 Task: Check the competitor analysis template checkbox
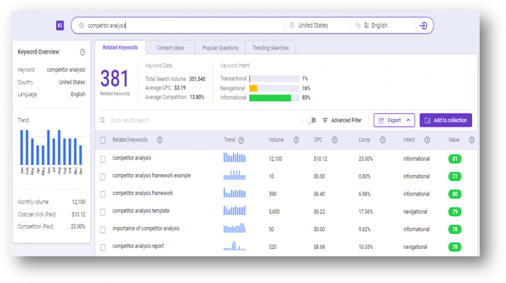coord(102,212)
